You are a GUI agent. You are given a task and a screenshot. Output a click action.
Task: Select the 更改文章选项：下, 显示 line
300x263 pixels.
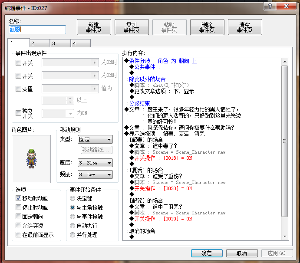click(162, 91)
